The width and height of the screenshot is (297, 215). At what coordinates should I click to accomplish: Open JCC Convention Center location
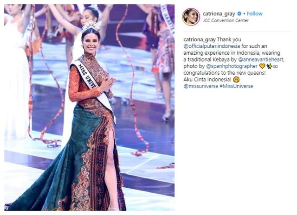(x=226, y=20)
